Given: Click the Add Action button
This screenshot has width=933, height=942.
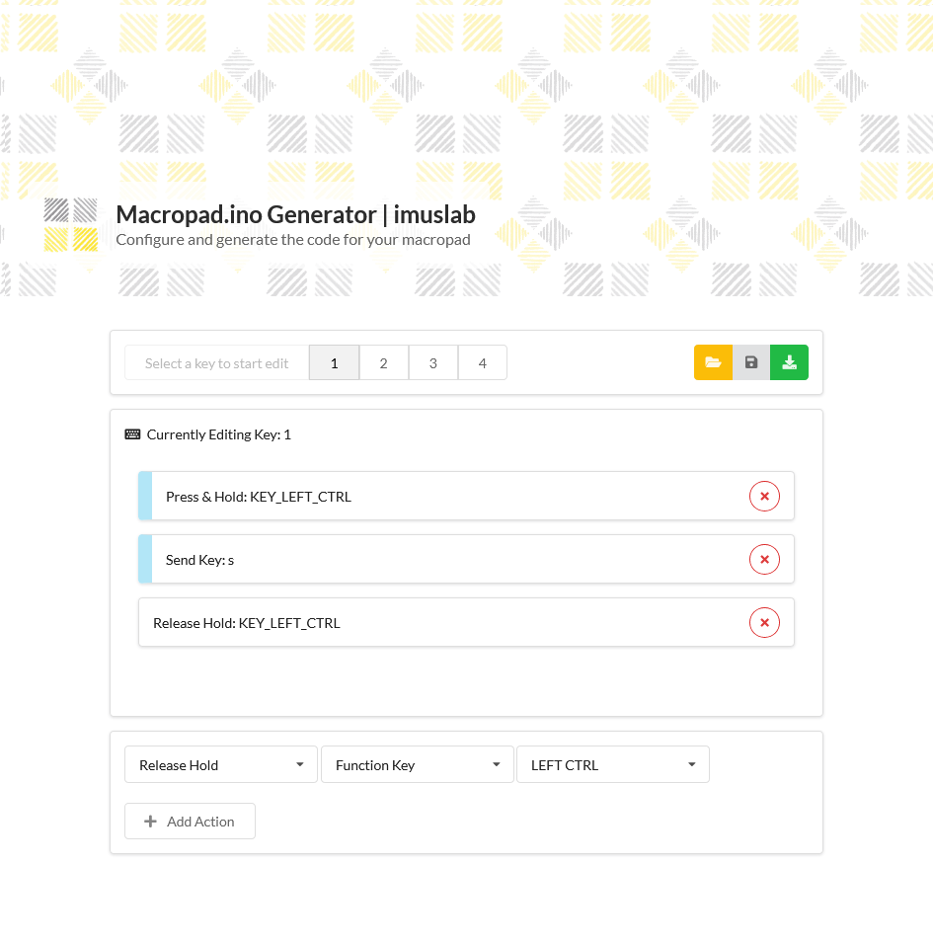Looking at the screenshot, I should [190, 822].
